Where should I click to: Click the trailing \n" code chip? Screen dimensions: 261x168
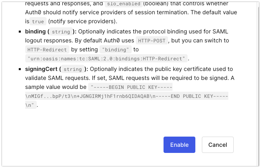tap(31, 105)
